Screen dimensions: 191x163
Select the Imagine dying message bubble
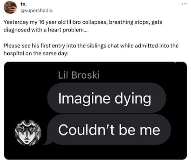[106, 98]
